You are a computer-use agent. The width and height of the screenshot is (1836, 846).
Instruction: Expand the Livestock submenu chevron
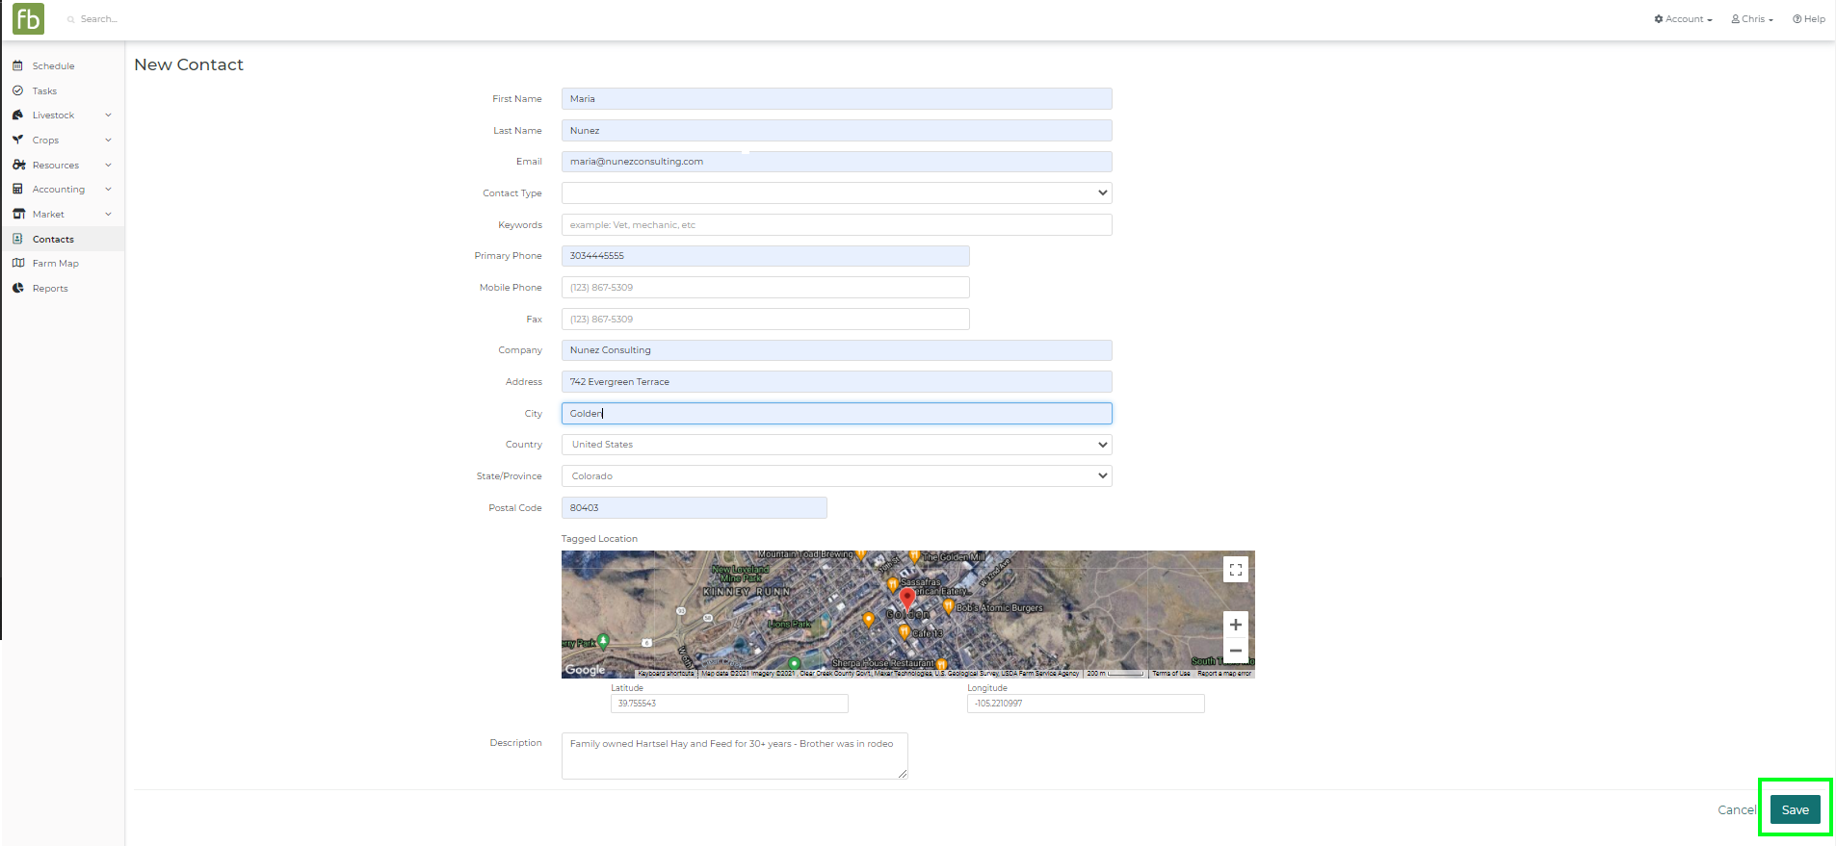(x=108, y=115)
